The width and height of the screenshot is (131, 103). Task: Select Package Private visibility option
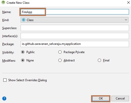pos(60,52)
